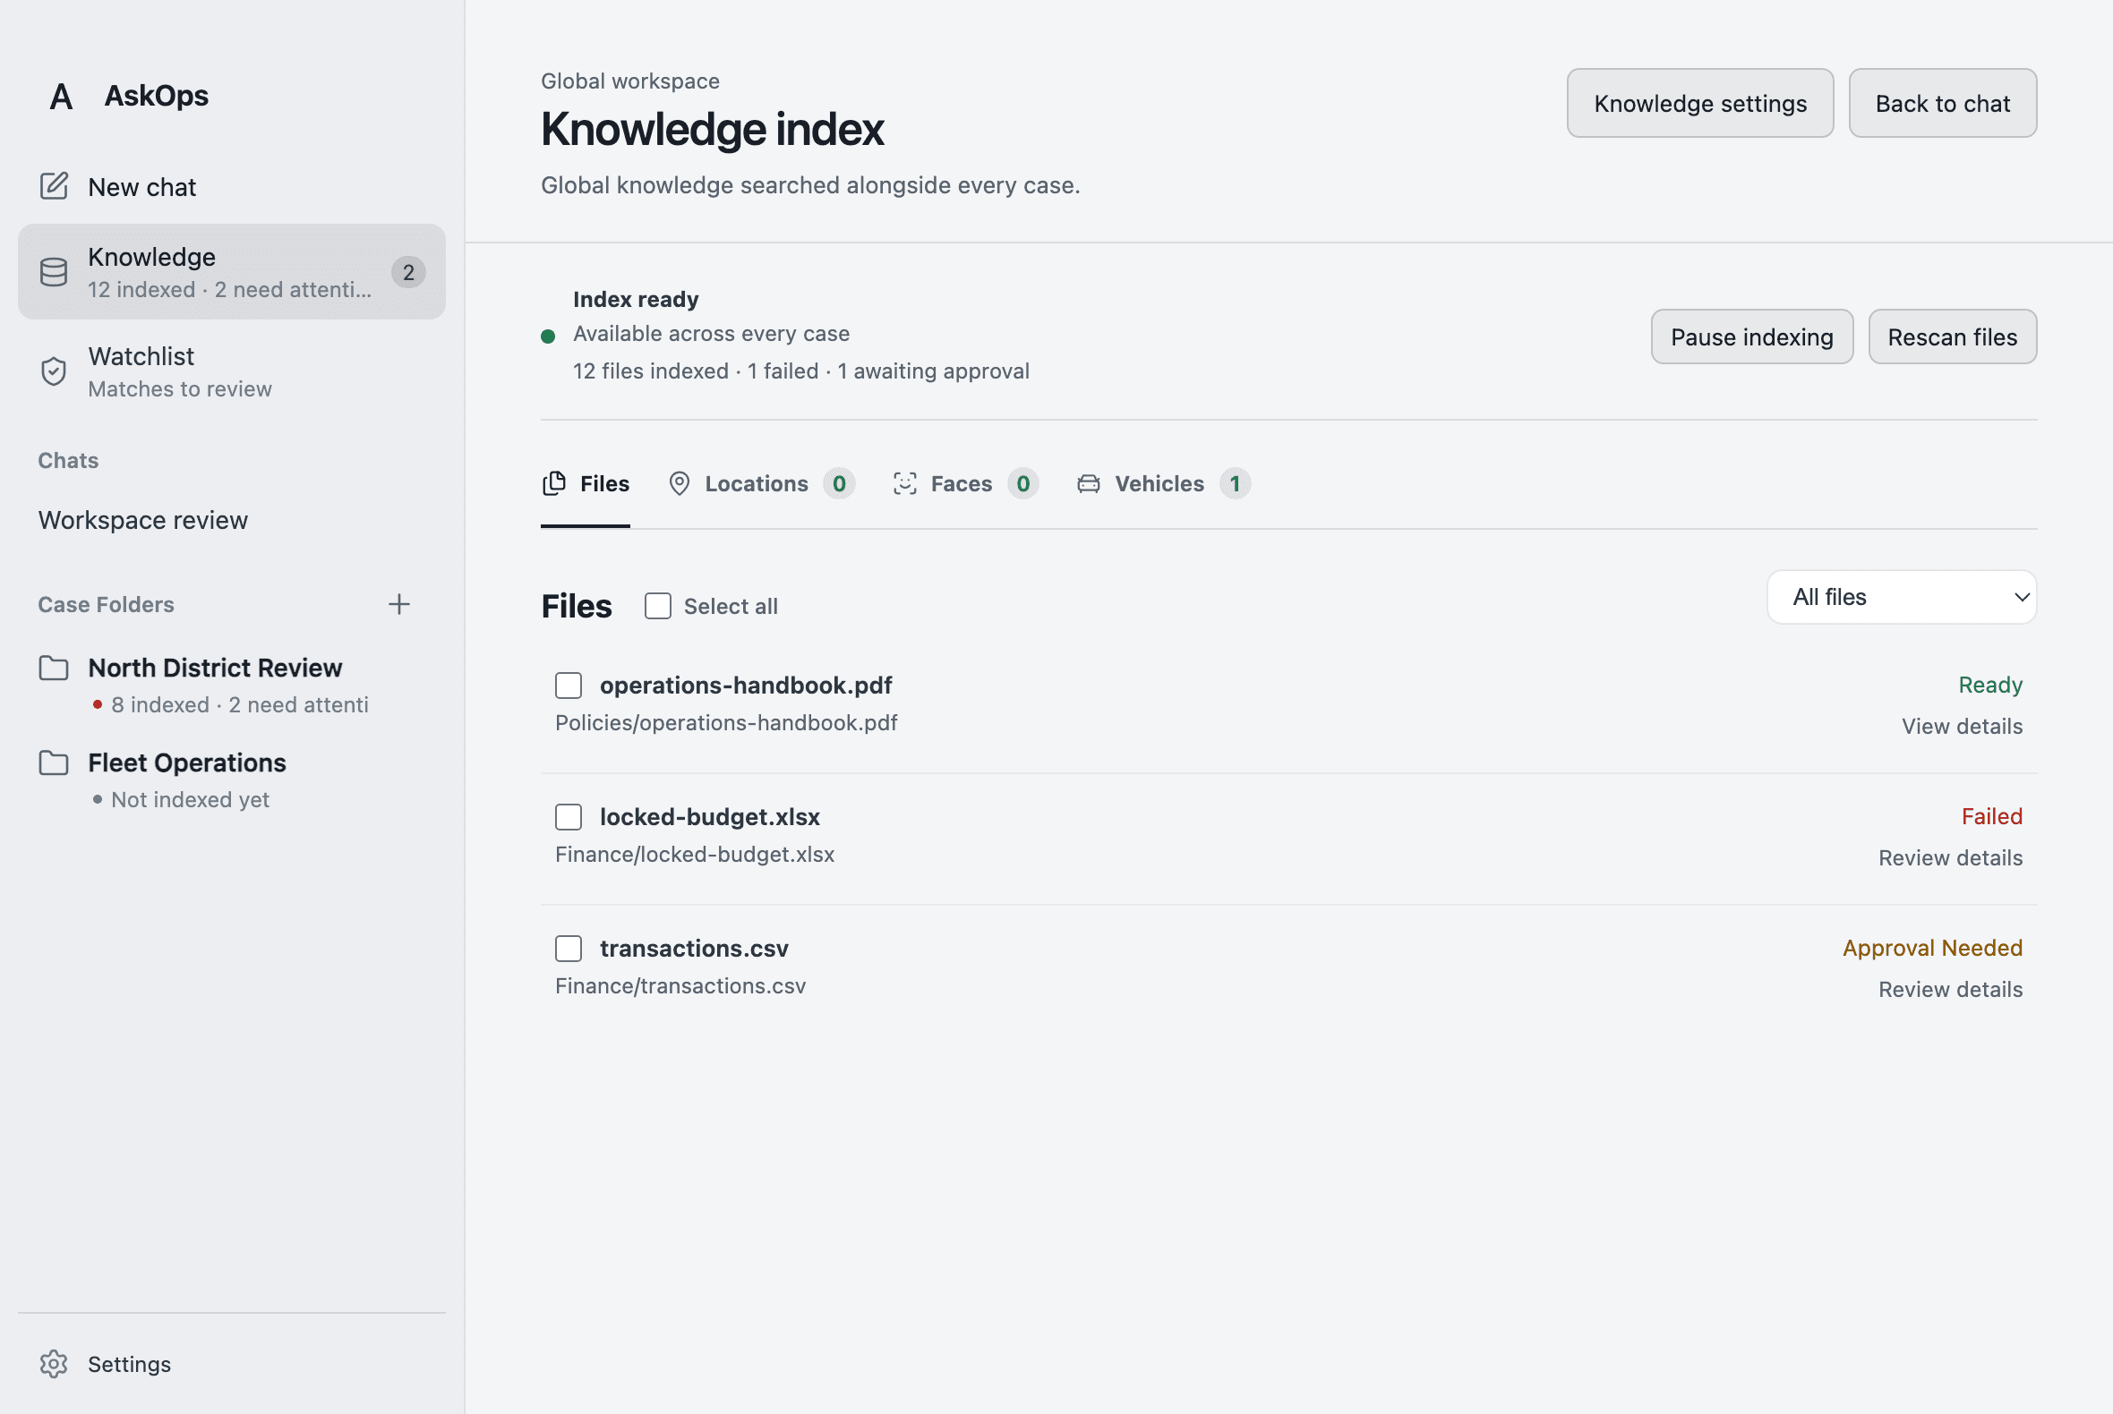Click Pause indexing button
The image size is (2113, 1414).
tap(1752, 336)
